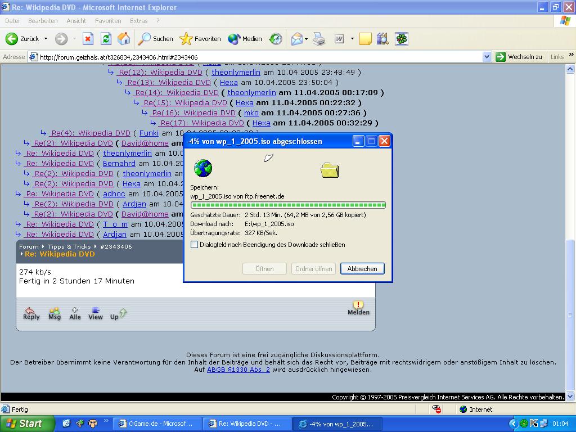Print the page with printer icon

pyautogui.click(x=319, y=39)
